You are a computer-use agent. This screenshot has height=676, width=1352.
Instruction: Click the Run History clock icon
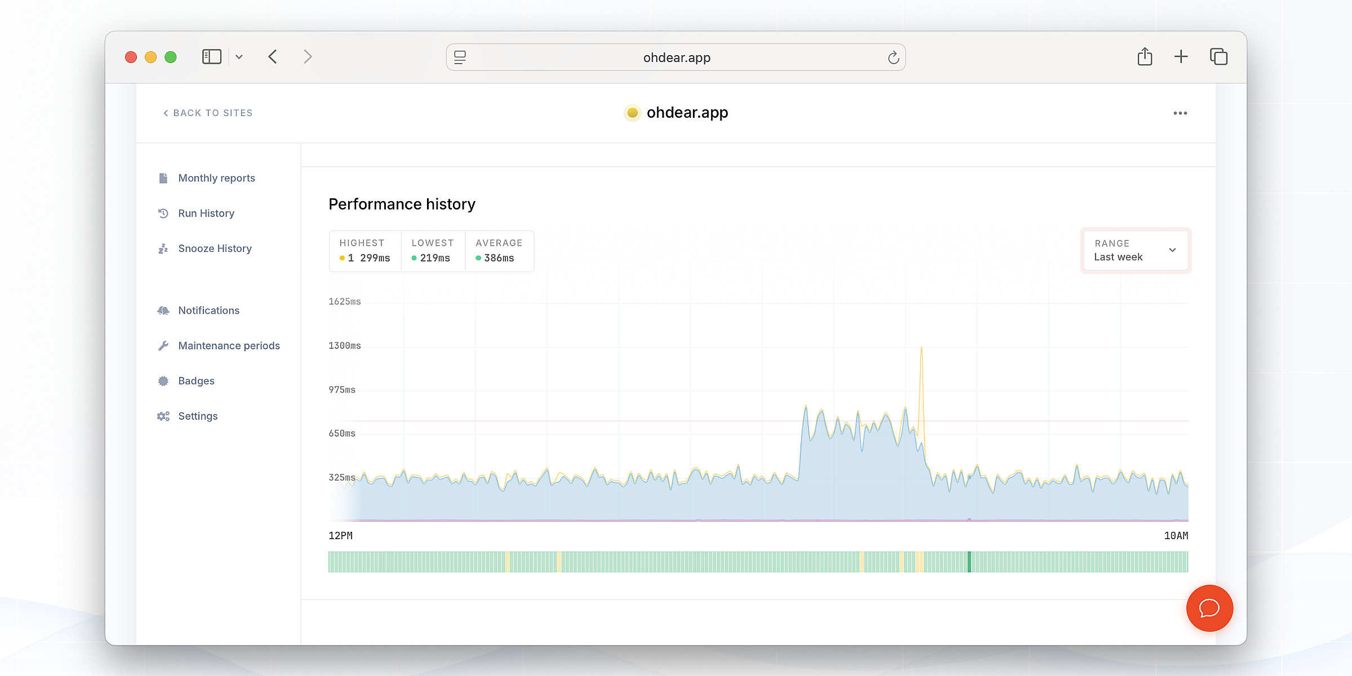click(x=163, y=214)
